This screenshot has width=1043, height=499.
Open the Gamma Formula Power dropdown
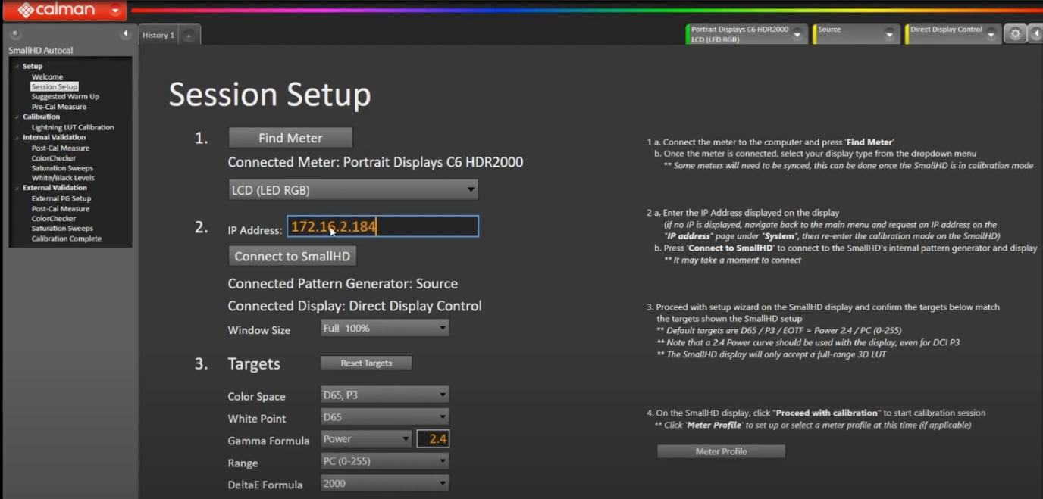(366, 438)
